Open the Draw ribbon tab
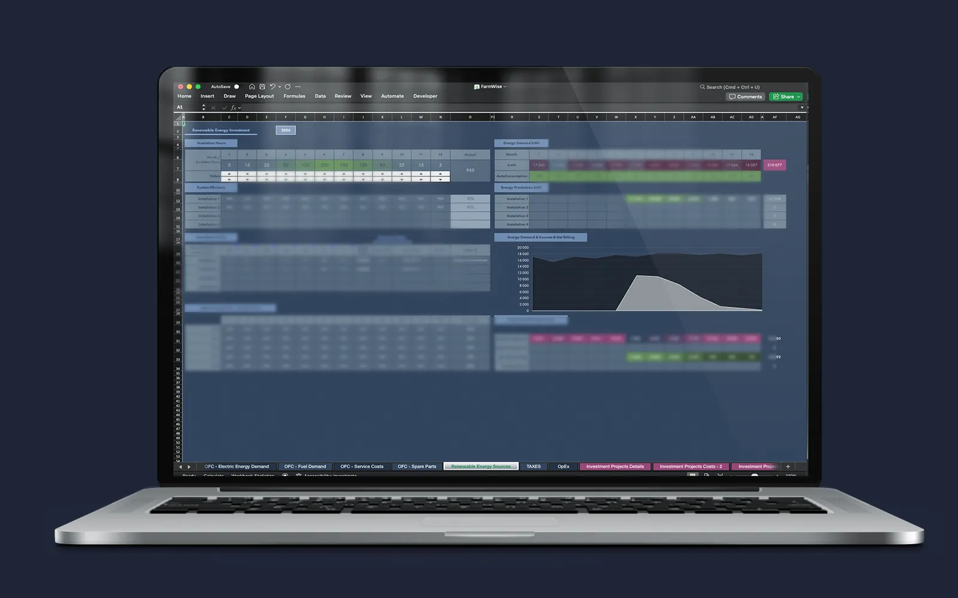Image resolution: width=958 pixels, height=598 pixels. [230, 96]
